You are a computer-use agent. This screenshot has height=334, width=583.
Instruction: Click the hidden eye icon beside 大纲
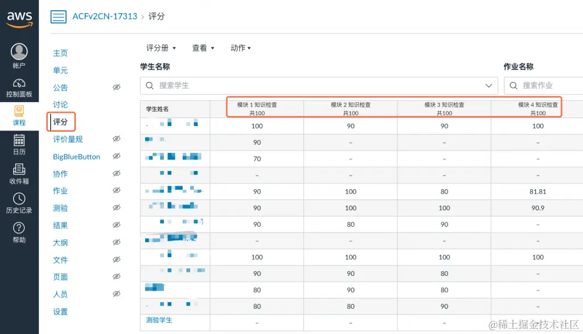tap(116, 242)
